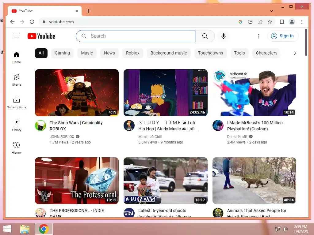Reload the page

(32, 22)
